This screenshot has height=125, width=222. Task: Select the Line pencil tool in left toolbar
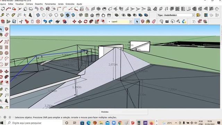pos(1,42)
